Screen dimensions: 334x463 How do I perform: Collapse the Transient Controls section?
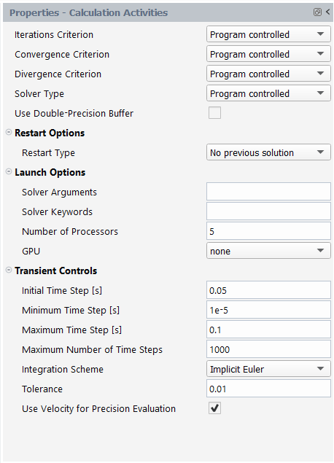click(9, 270)
